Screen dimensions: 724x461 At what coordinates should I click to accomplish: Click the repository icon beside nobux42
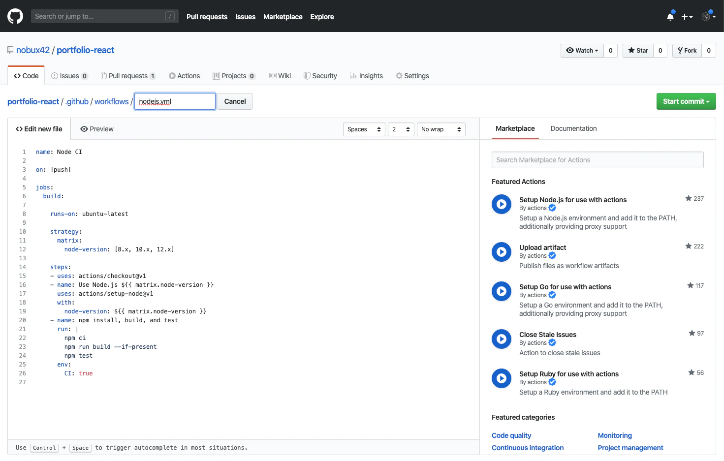(x=10, y=50)
